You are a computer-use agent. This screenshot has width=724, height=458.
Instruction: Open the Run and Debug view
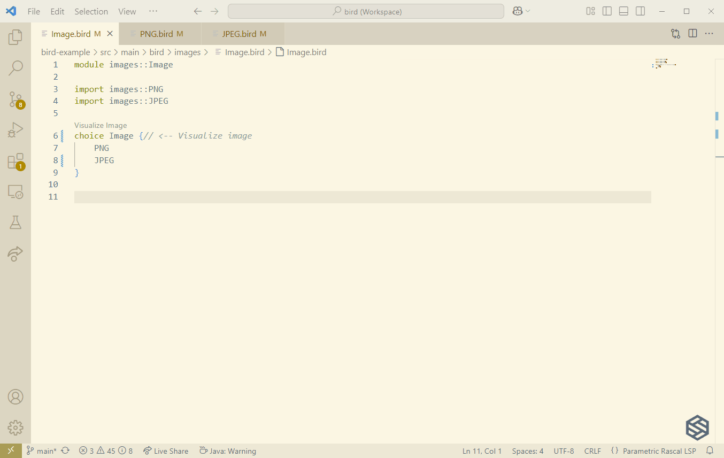pyautogui.click(x=16, y=130)
